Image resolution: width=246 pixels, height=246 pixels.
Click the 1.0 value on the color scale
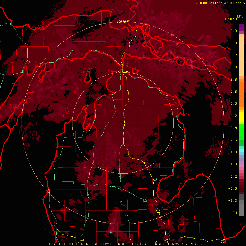point(234,164)
